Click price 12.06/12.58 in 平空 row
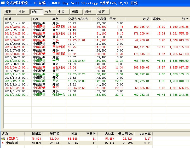Viewport: 190px width, 148px height. (77, 88)
